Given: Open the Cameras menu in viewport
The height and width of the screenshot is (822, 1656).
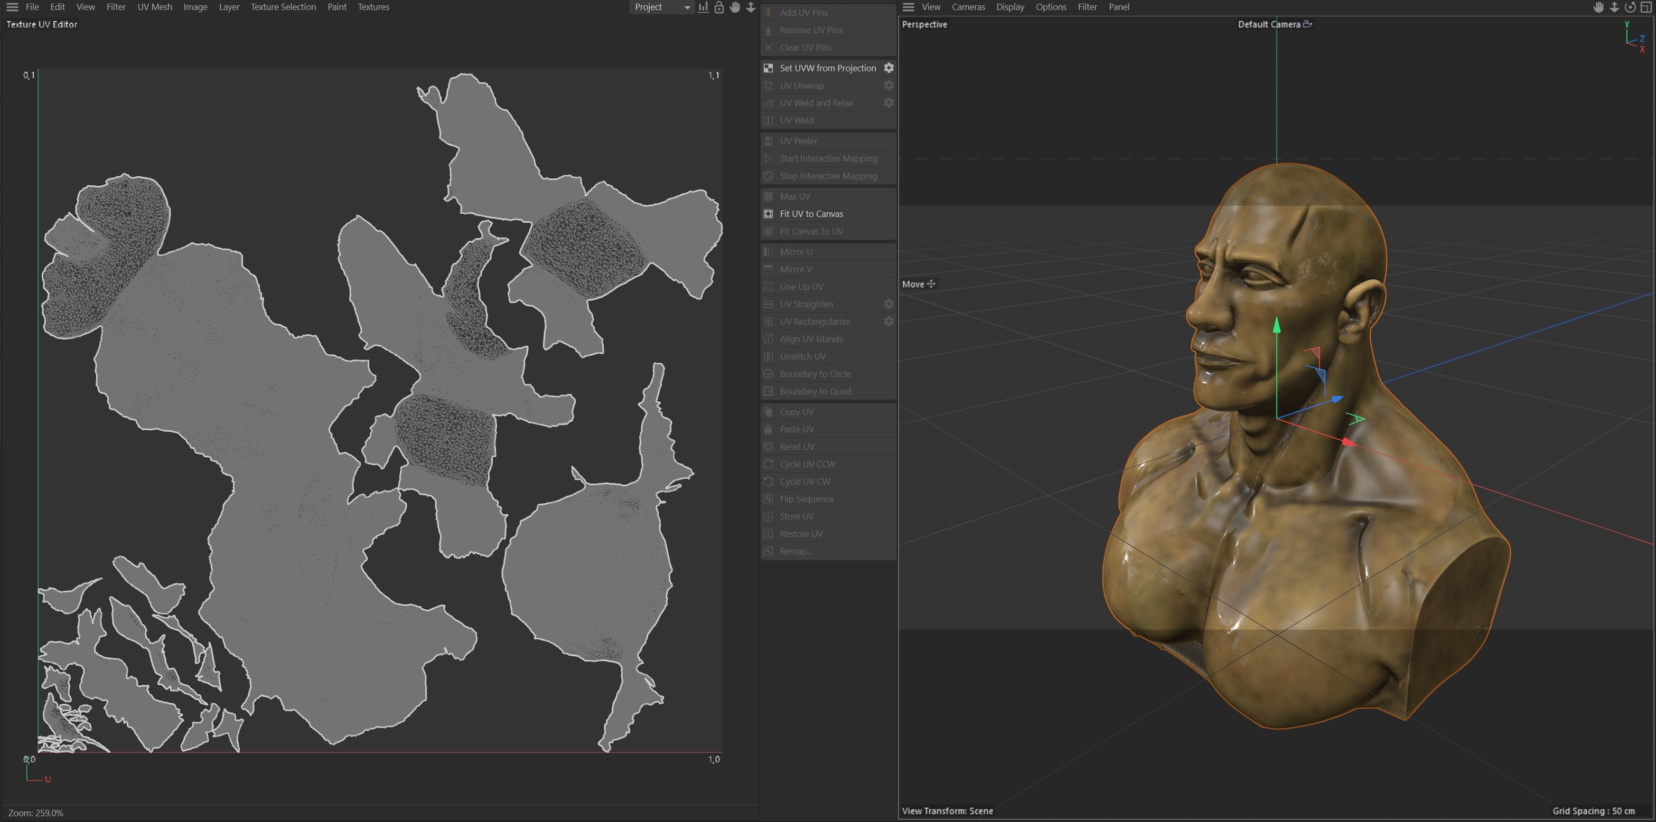Looking at the screenshot, I should click(x=968, y=7).
